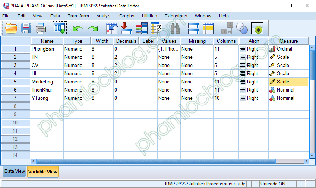Screen dimensions: 316x188
Task: Click the Open data document folder icon
Action: (x=11, y=28)
